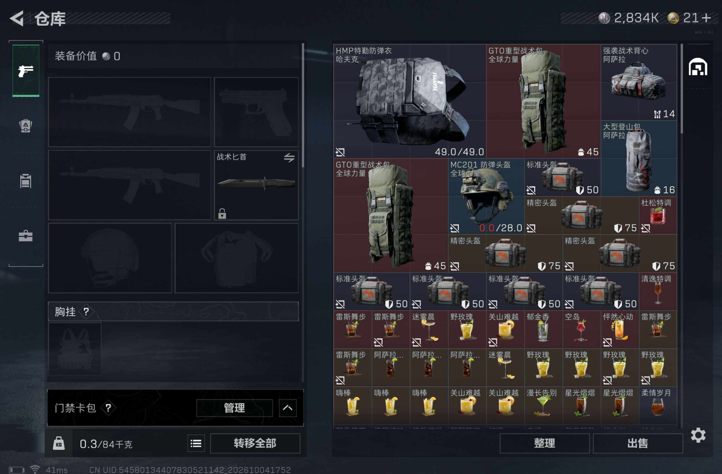Select the 清逸特调 drink item
The width and height of the screenshot is (722, 474).
[658, 292]
